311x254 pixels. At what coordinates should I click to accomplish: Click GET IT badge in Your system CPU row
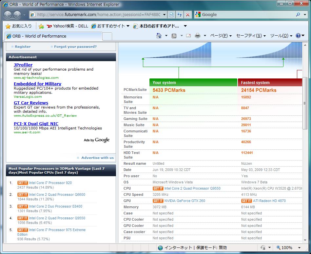click(x=158, y=188)
